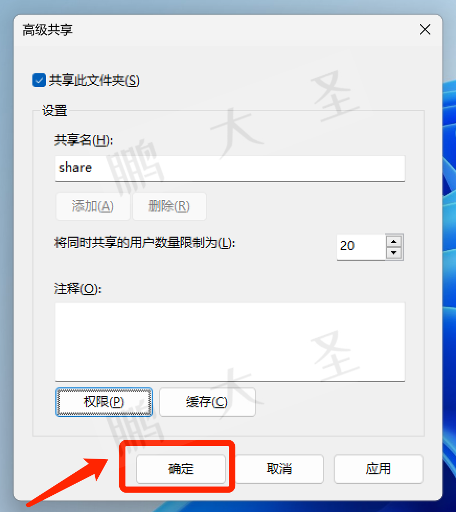Click the 将同时共享的用户数量限制为(L) label
This screenshot has width=456, height=512.
click(145, 243)
